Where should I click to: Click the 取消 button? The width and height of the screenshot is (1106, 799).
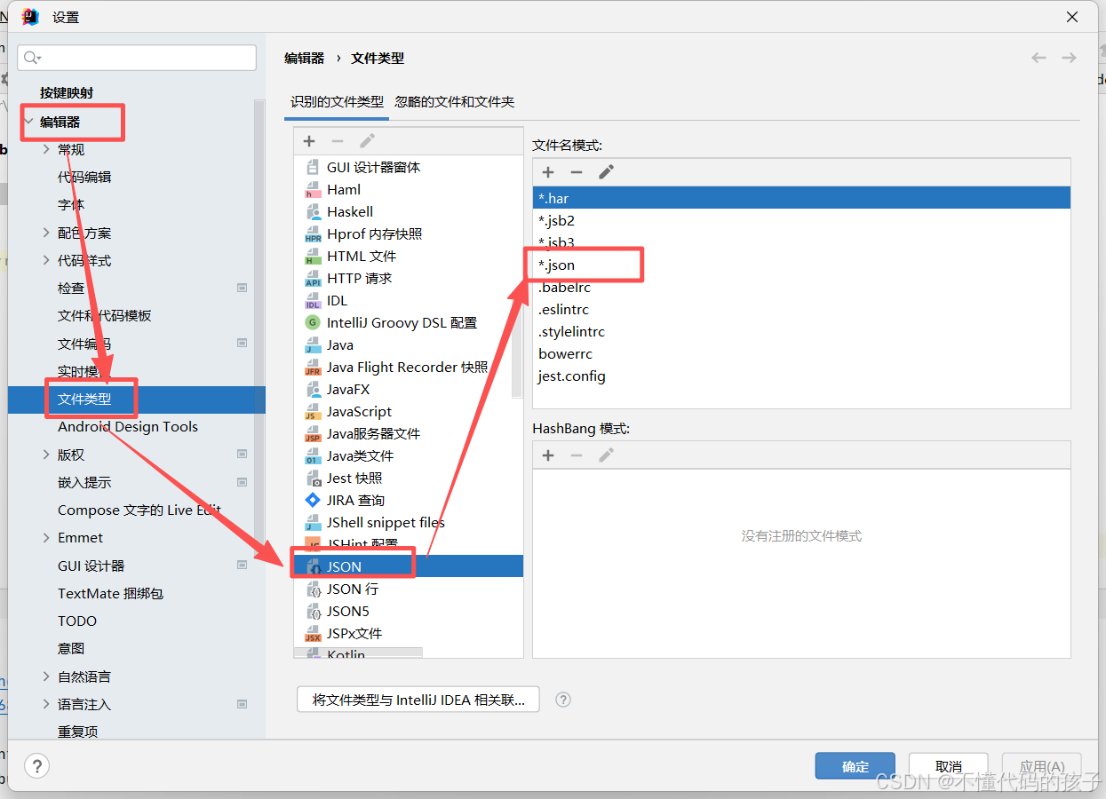click(949, 766)
